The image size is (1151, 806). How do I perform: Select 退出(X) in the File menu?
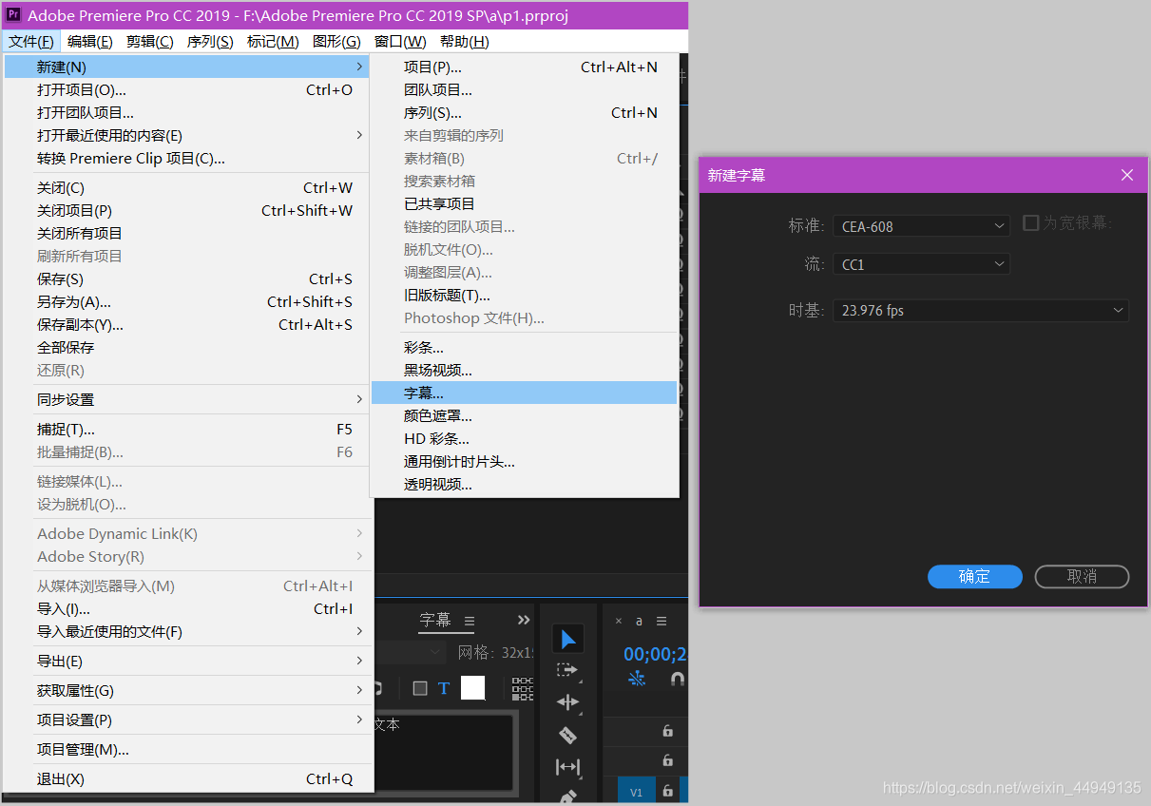tap(188, 778)
